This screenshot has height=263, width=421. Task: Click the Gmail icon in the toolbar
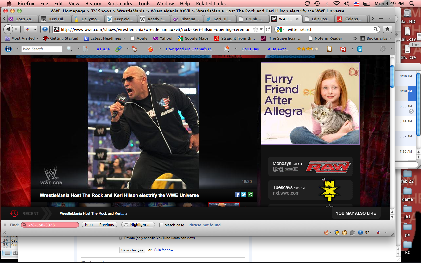point(343,49)
